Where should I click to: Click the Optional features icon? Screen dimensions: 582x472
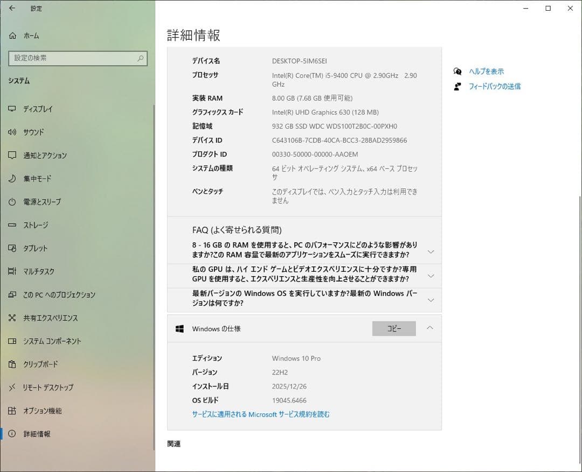(12, 411)
